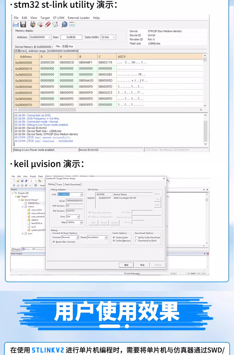The height and width of the screenshot is (355, 234).
Task: Click the Connect to target plug icon
Action: click(x=33, y=24)
